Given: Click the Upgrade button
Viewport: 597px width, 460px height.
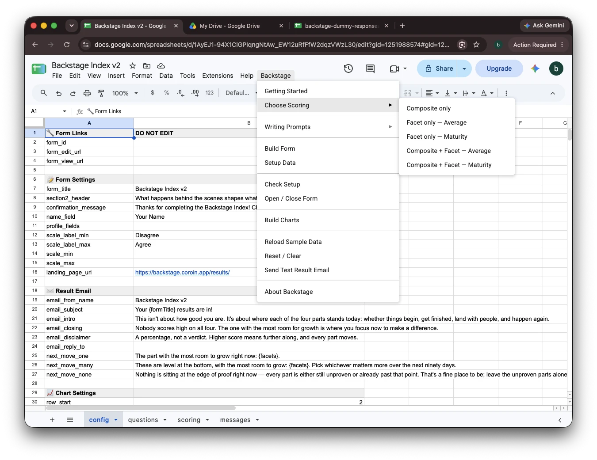Looking at the screenshot, I should click(499, 68).
